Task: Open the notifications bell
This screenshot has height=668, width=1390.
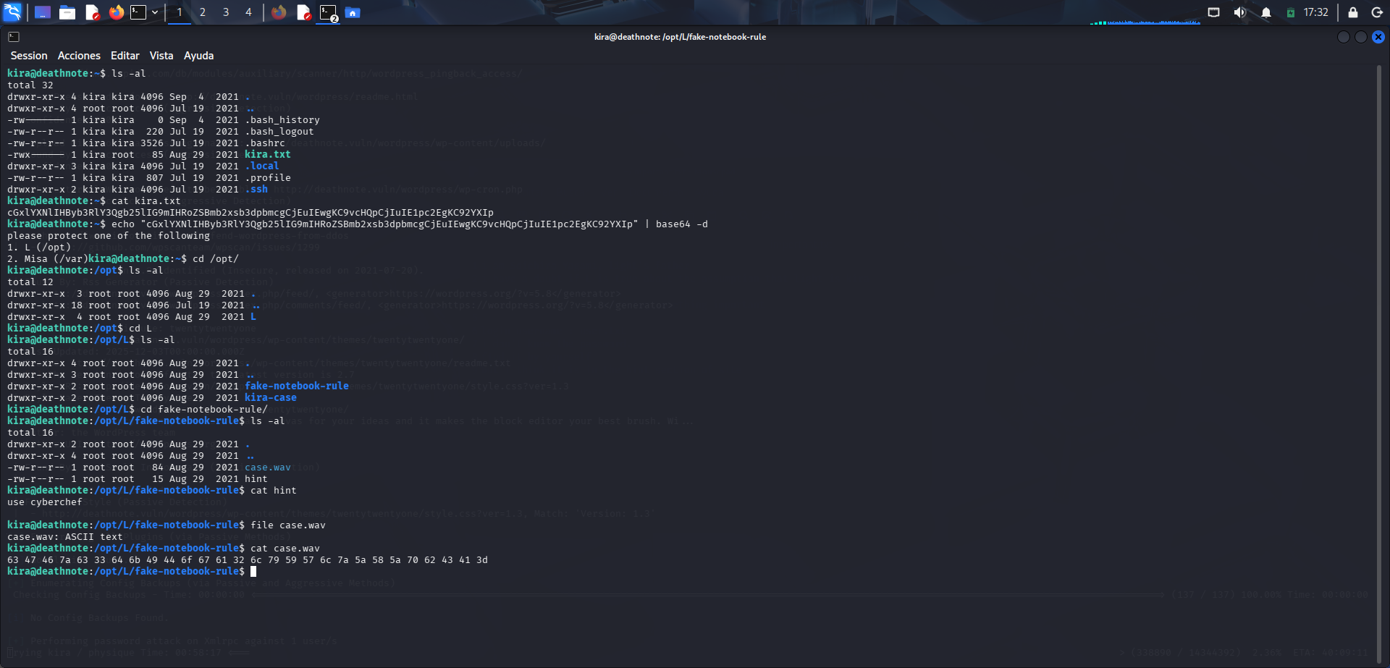Action: pyautogui.click(x=1266, y=12)
